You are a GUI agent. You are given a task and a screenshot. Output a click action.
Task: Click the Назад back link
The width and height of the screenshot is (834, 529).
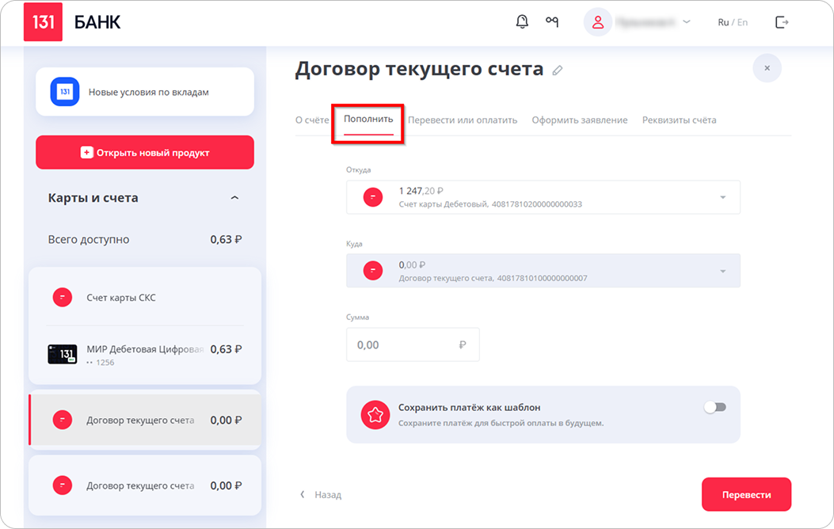[321, 495]
